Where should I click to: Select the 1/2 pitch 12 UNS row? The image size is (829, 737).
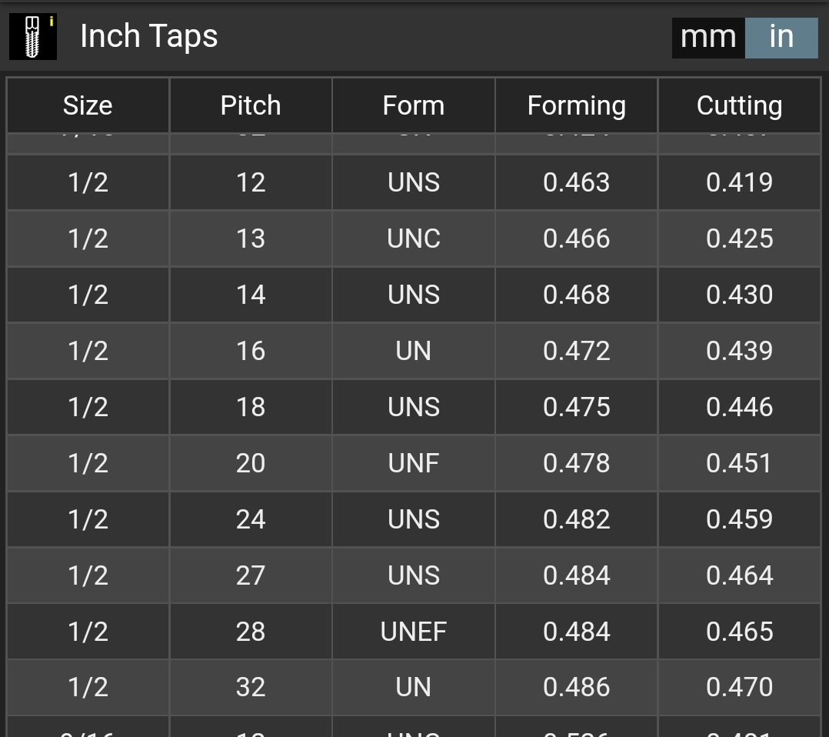click(414, 182)
